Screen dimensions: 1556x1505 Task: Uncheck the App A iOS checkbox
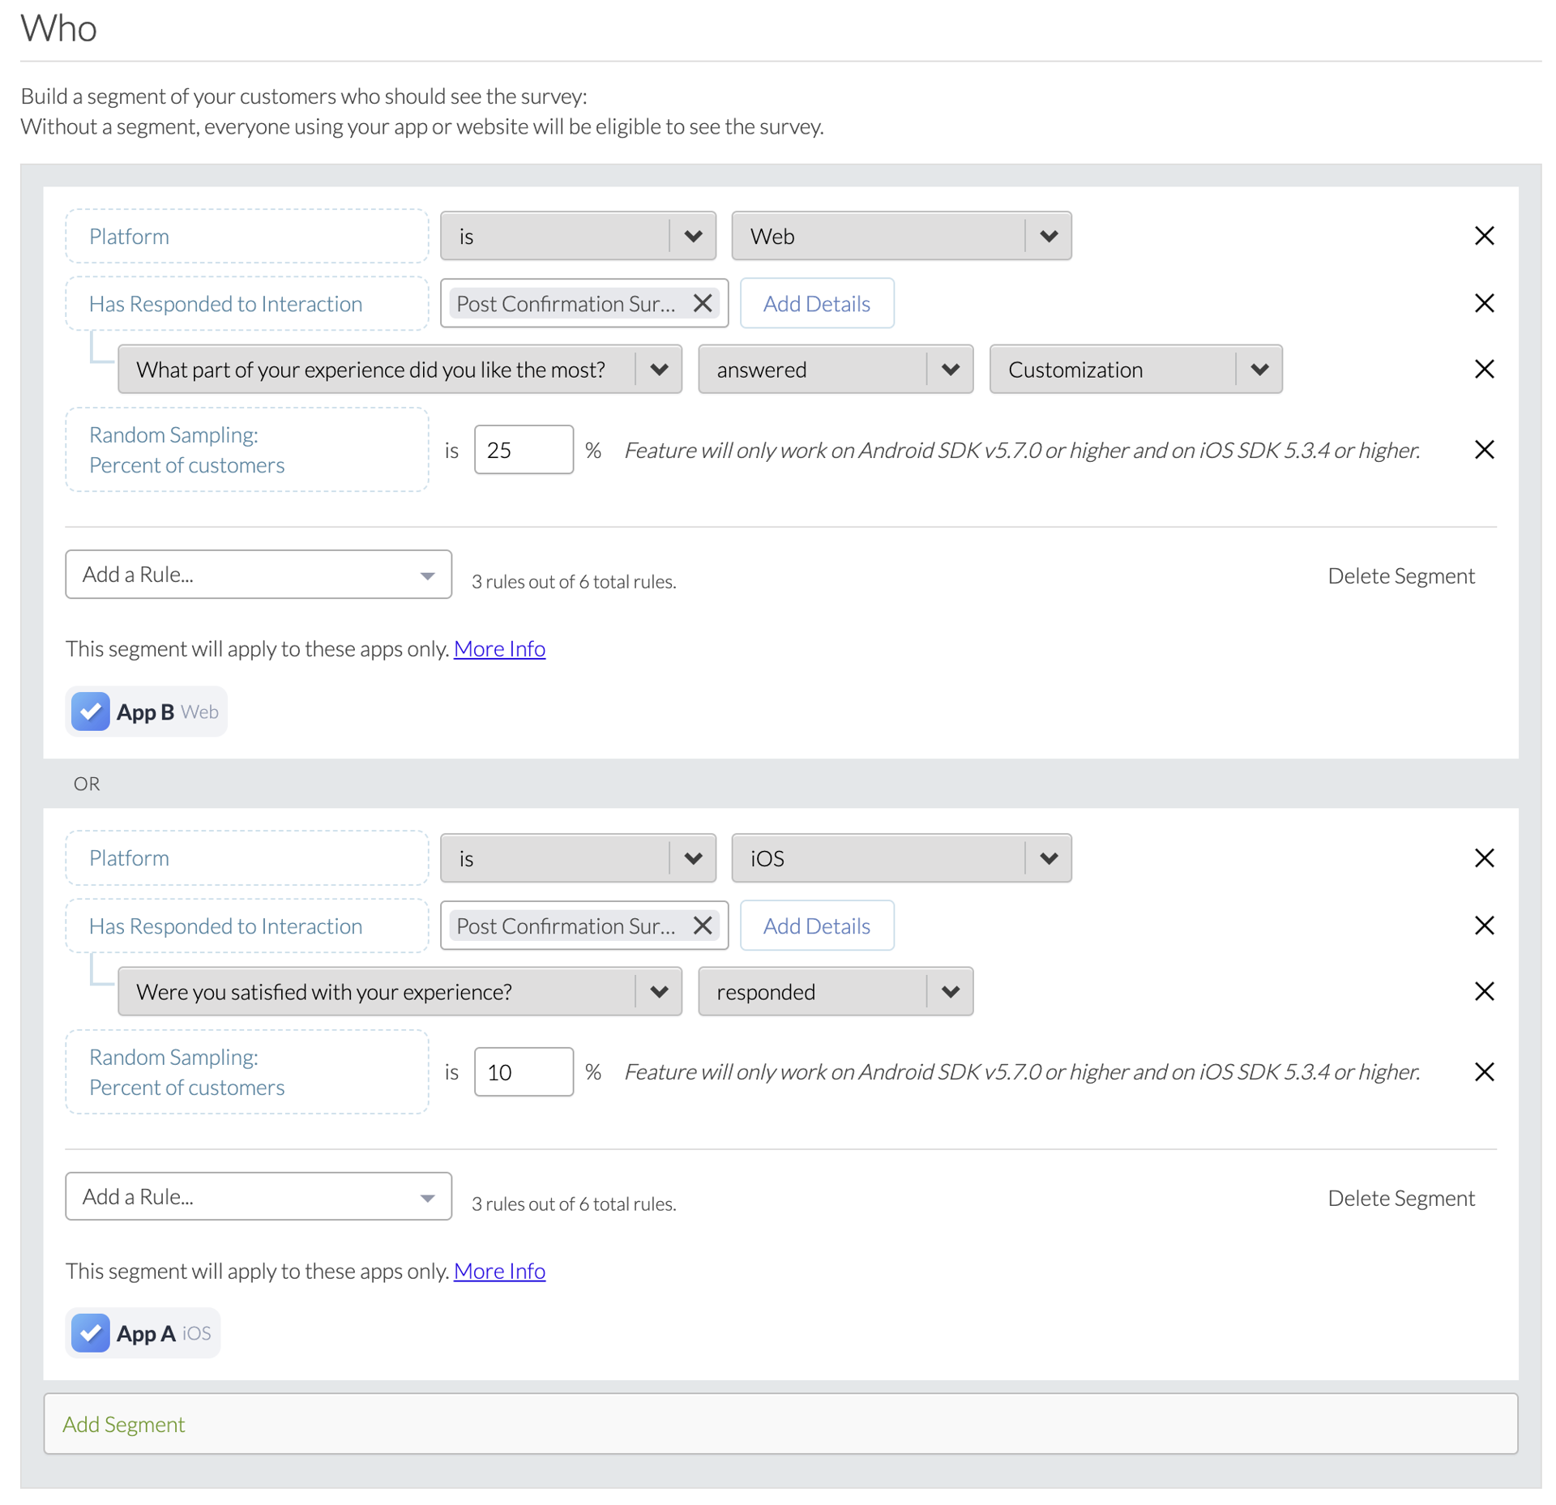pos(91,1333)
